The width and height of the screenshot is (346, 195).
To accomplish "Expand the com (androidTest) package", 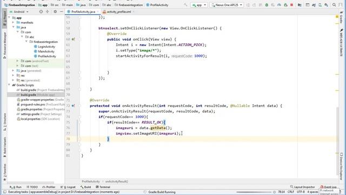I will click(x=17, y=61).
